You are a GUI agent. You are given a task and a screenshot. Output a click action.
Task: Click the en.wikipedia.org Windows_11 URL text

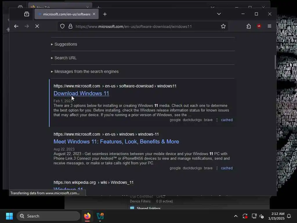pos(94,182)
